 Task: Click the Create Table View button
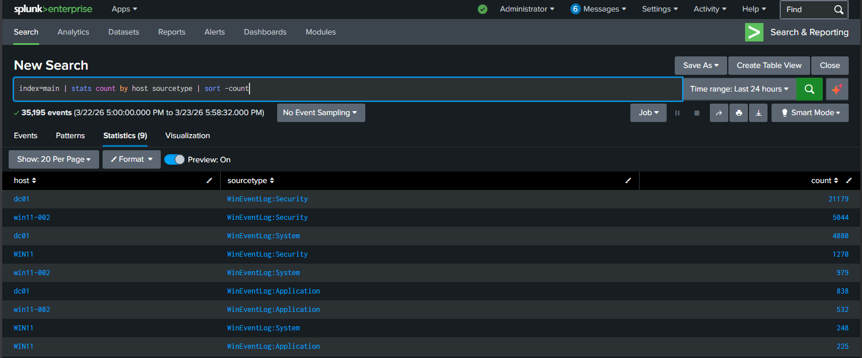click(769, 65)
